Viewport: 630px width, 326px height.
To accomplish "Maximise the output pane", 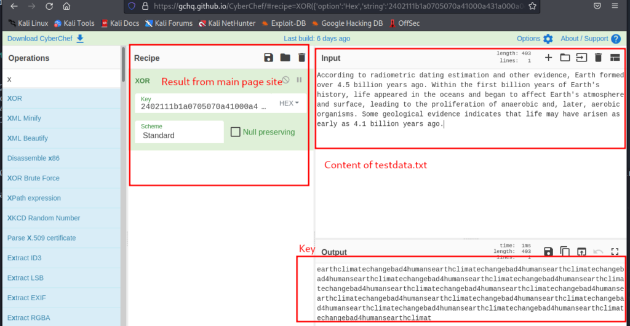I will 615,252.
